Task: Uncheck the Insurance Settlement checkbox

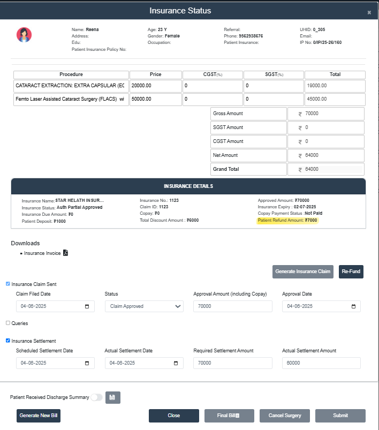Action: (x=8, y=341)
